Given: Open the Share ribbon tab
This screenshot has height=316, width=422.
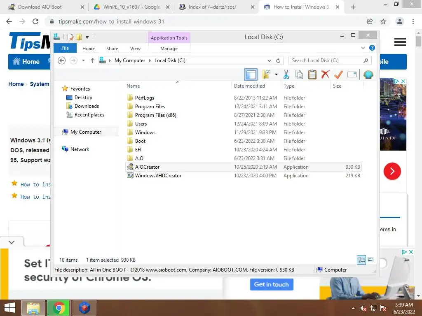Looking at the screenshot, I should tap(112, 49).
